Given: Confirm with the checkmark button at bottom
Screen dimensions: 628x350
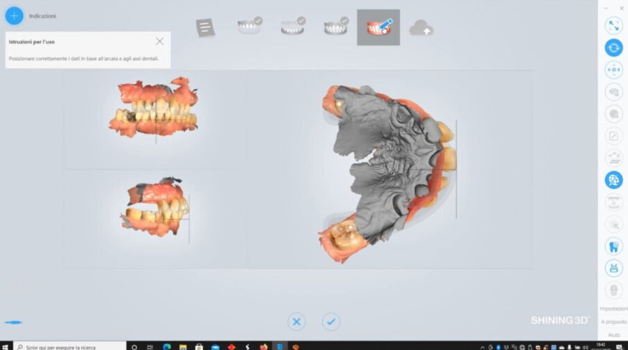Looking at the screenshot, I should coord(331,322).
